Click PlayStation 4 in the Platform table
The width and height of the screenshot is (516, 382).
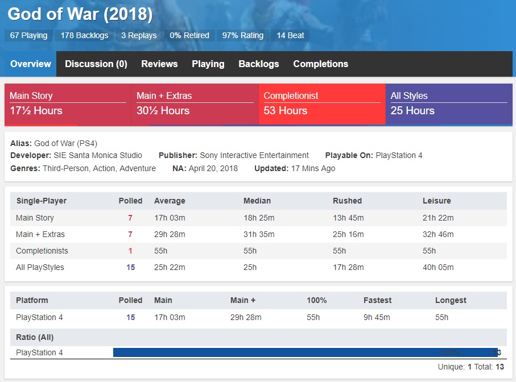pyautogui.click(x=39, y=317)
